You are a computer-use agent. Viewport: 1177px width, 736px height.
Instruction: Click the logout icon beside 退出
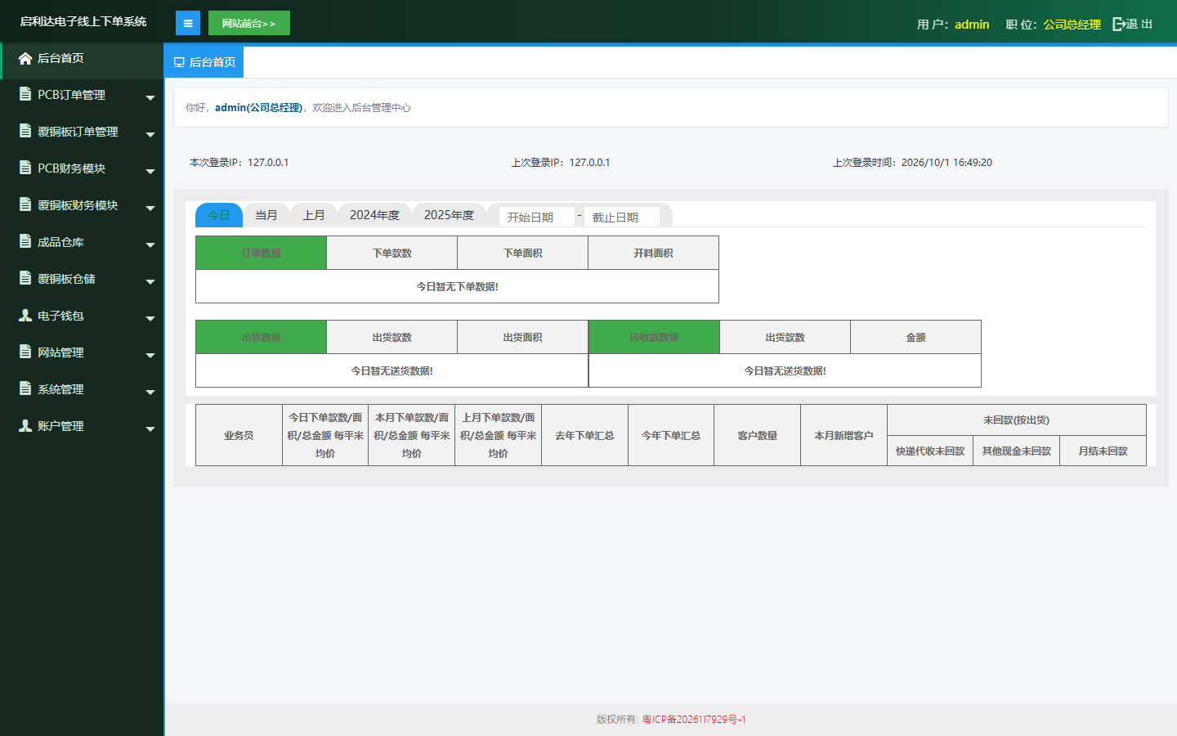[x=1119, y=25]
